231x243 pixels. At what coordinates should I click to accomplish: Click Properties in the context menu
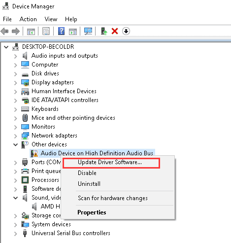pyautogui.click(x=92, y=212)
